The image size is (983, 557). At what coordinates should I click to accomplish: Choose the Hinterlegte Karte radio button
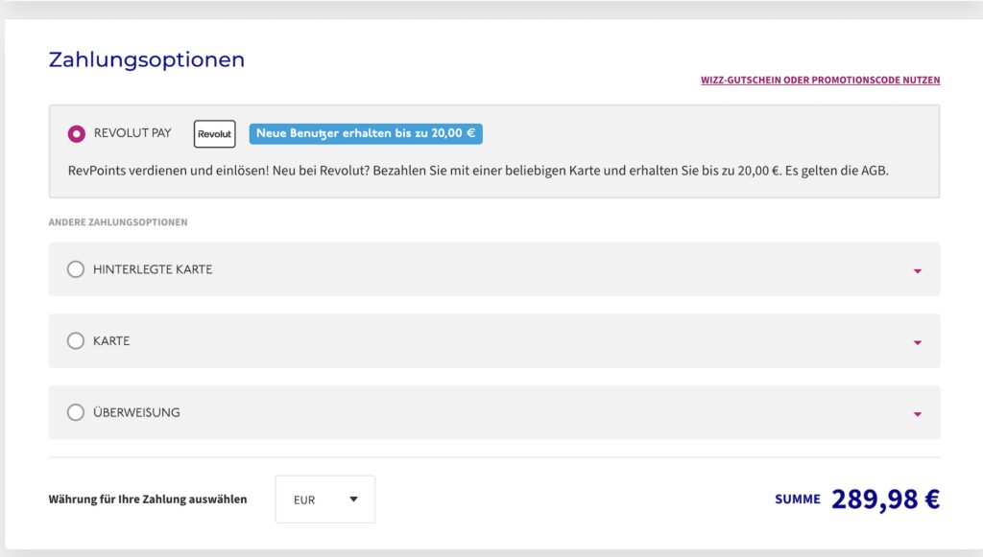click(x=76, y=269)
